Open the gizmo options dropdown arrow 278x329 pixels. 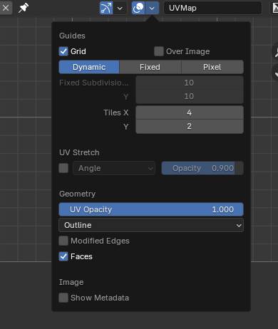tap(120, 8)
